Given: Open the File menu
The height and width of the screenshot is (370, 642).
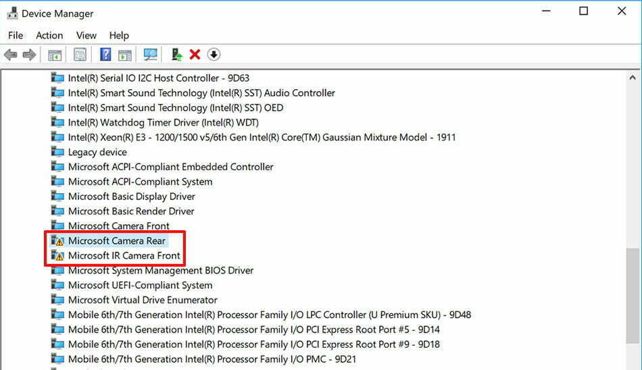Looking at the screenshot, I should coord(16,35).
